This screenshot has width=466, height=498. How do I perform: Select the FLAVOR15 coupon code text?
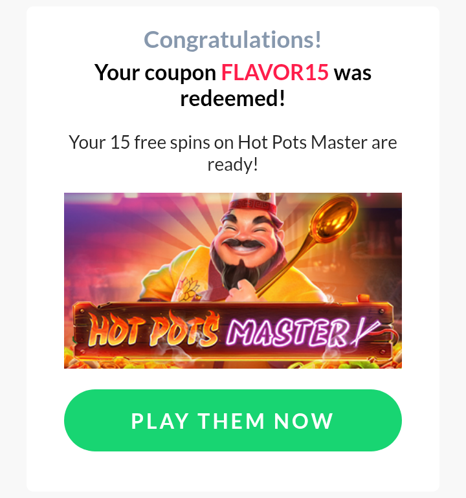pos(274,72)
